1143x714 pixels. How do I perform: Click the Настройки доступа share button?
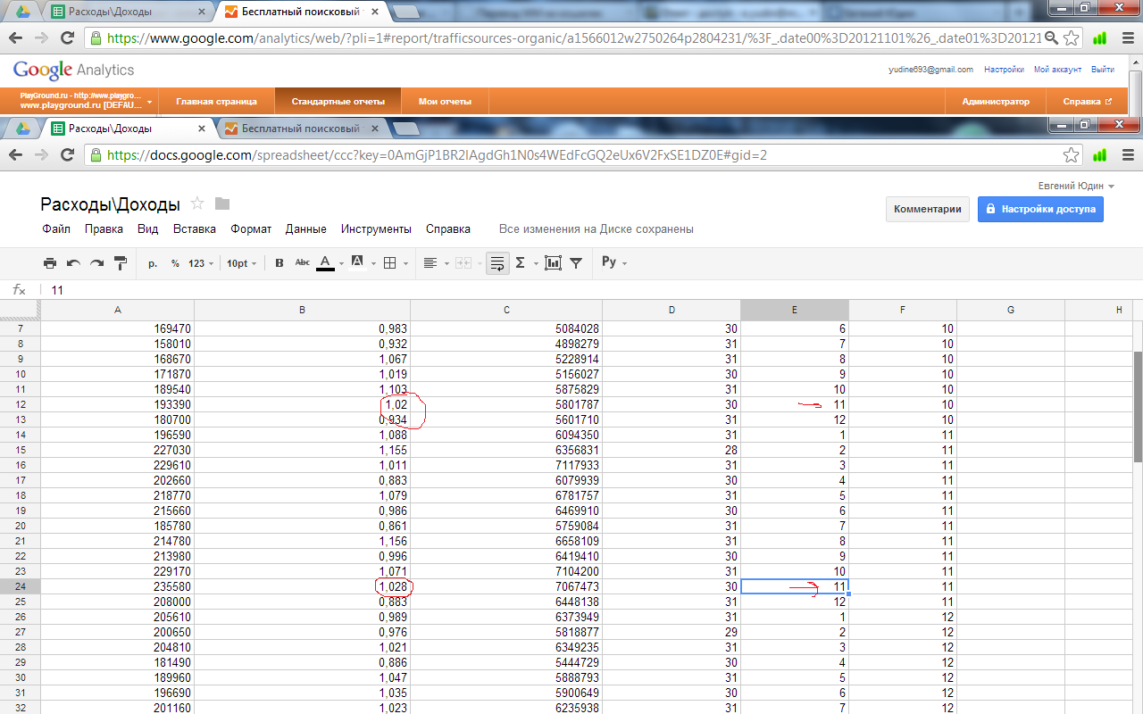[x=1040, y=210]
